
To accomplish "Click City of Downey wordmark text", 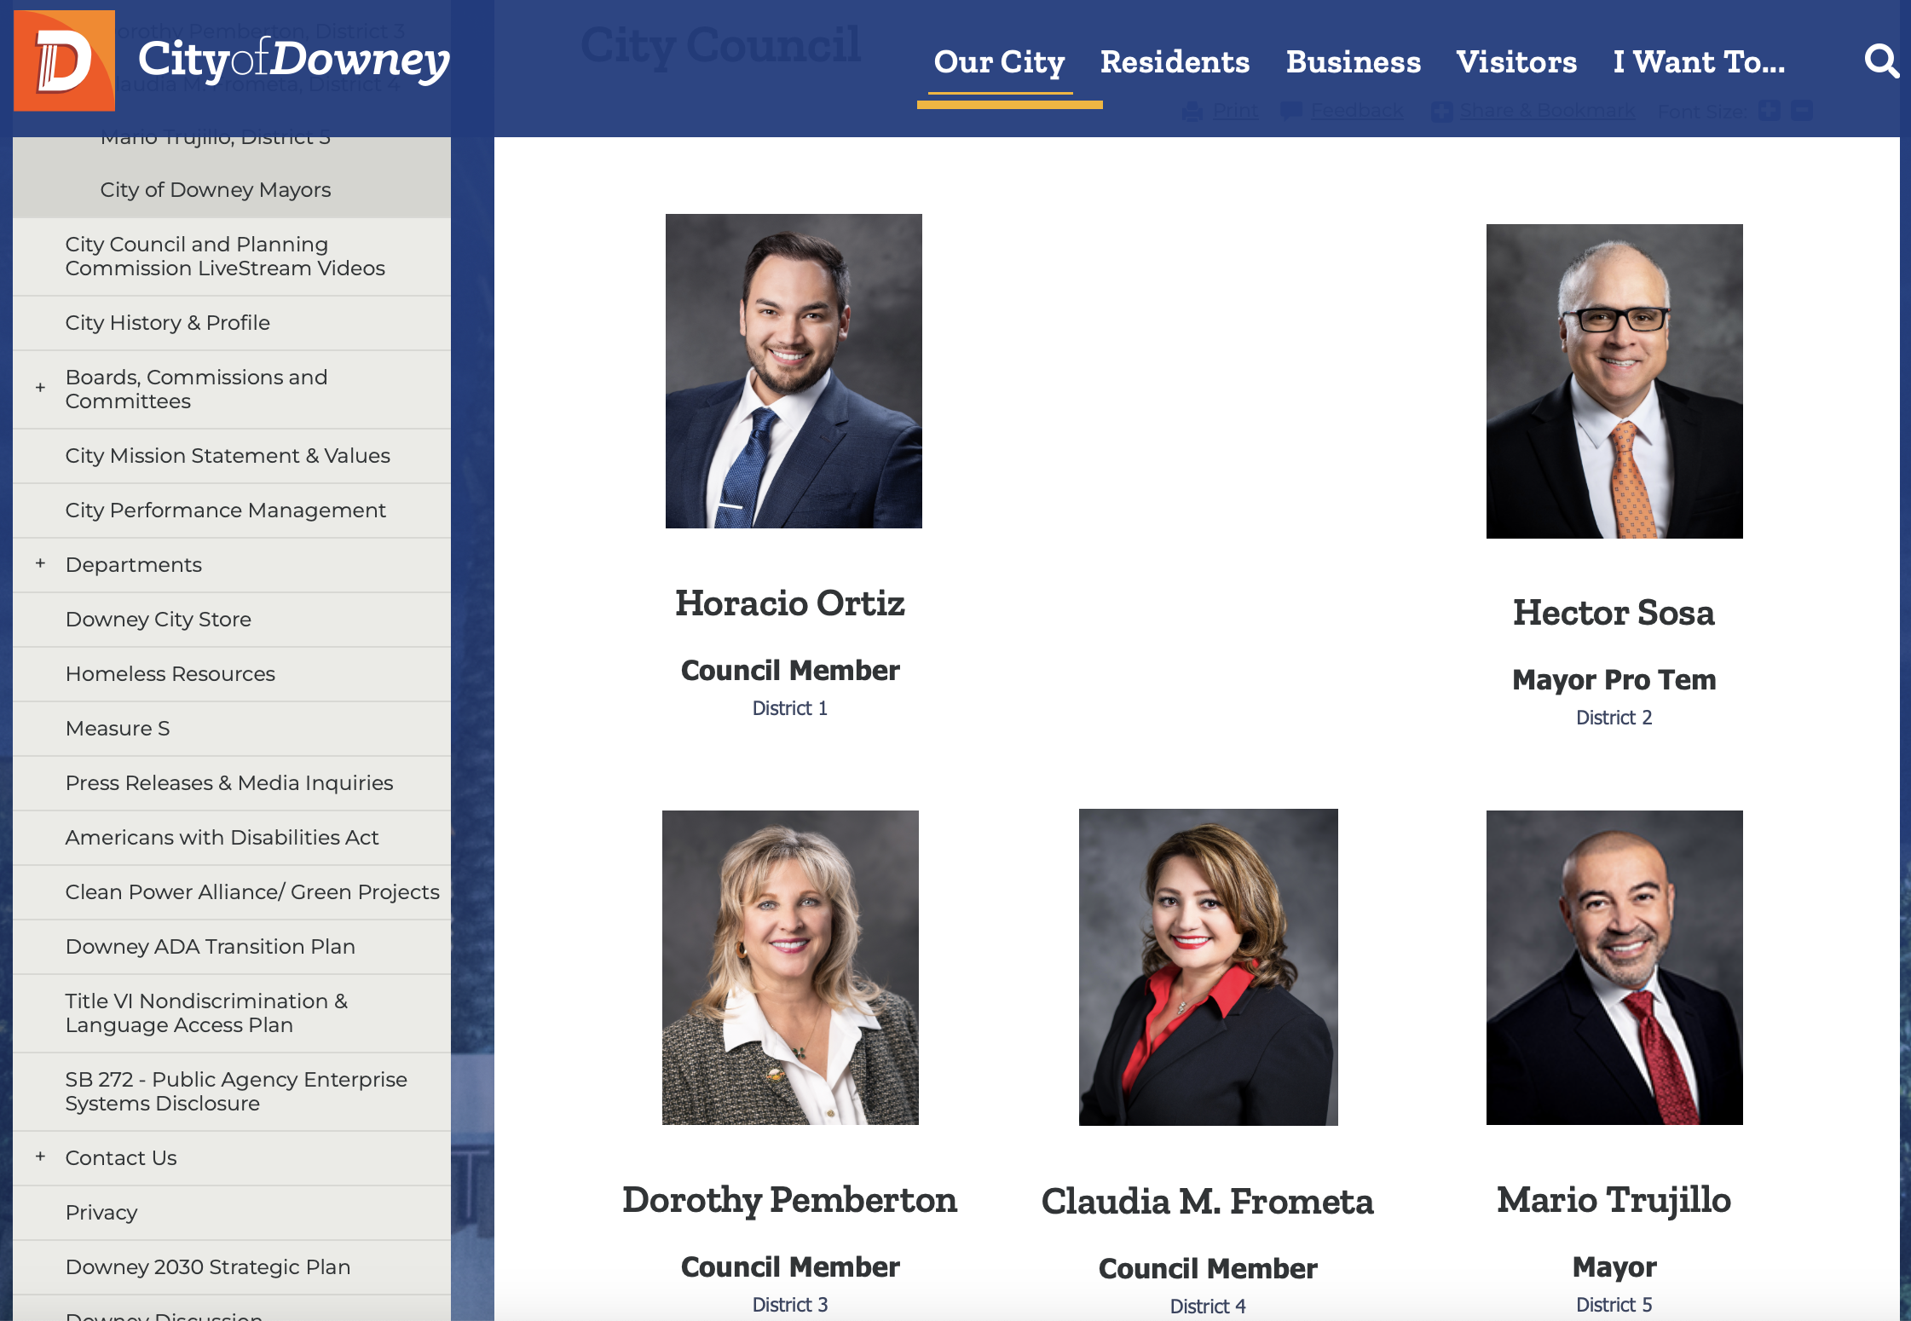I will [293, 61].
